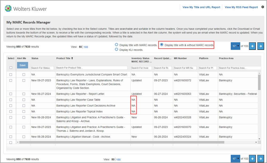Click MR number wkl201600070
The height and width of the screenshot is (163, 267).
[183, 127]
